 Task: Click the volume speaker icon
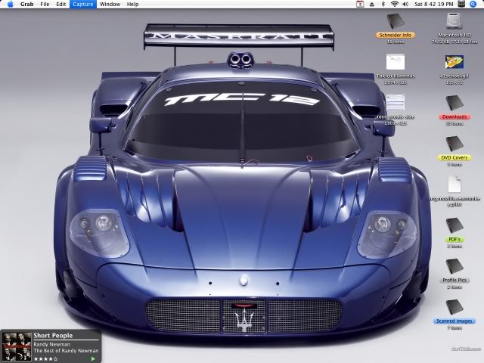[405, 5]
